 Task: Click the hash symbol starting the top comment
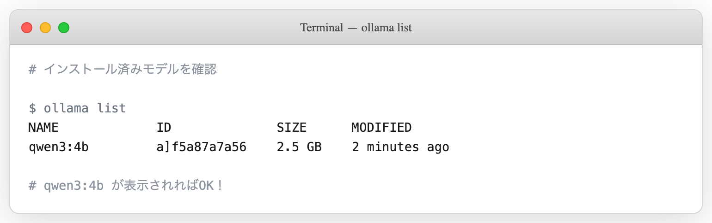click(x=32, y=70)
